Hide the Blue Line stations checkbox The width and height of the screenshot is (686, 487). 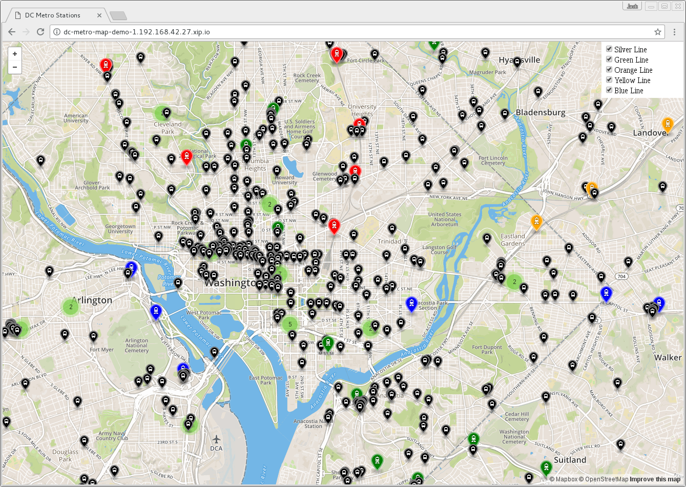pos(609,90)
